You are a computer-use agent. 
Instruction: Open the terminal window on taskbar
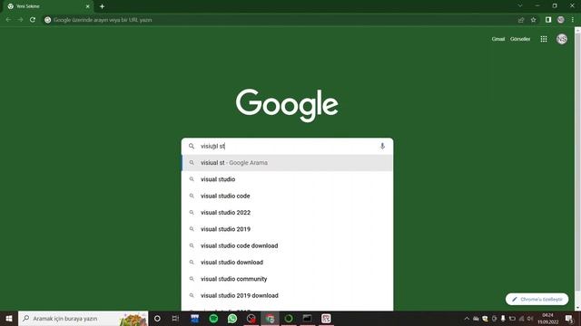coord(307,318)
